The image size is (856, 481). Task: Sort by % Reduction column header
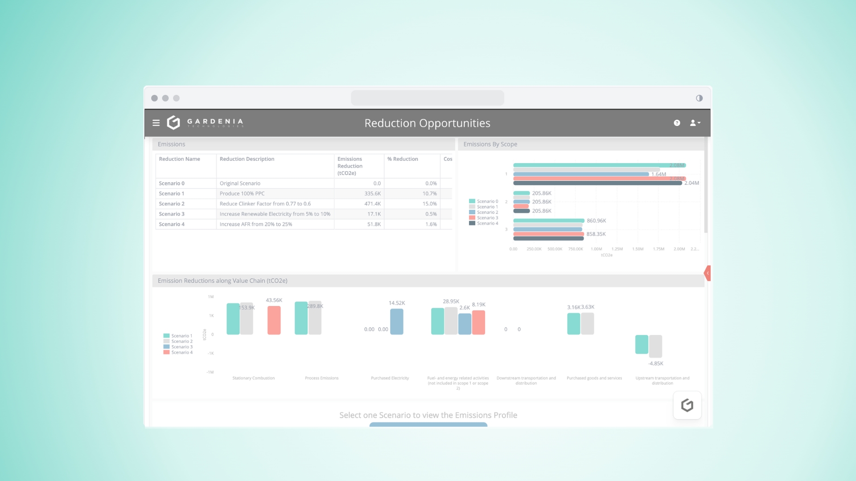coord(412,166)
